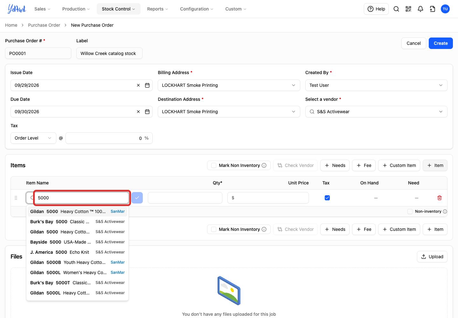
Task: Open global search with the magnifier icon
Action: pyautogui.click(x=396, y=9)
